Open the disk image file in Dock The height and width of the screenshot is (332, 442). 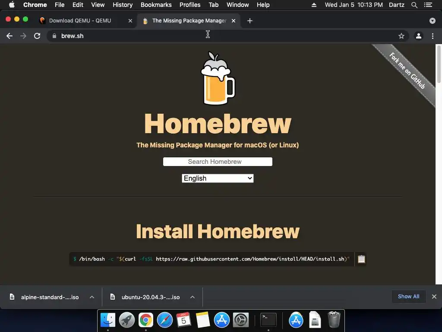[315, 320]
